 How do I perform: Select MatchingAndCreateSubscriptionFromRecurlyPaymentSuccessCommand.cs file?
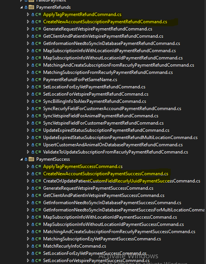119,232
